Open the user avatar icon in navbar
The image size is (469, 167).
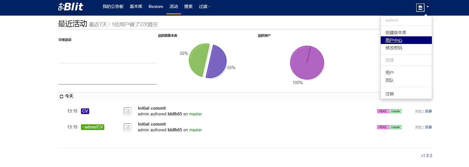click(420, 8)
